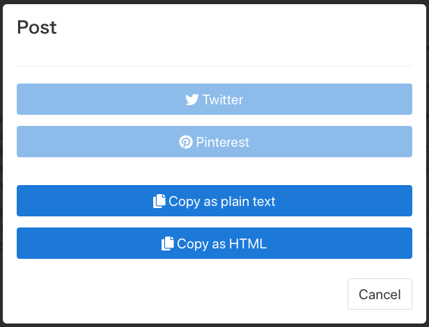429x327 pixels.
Task: Click empty dialog area left of Cancel
Action: click(180, 294)
